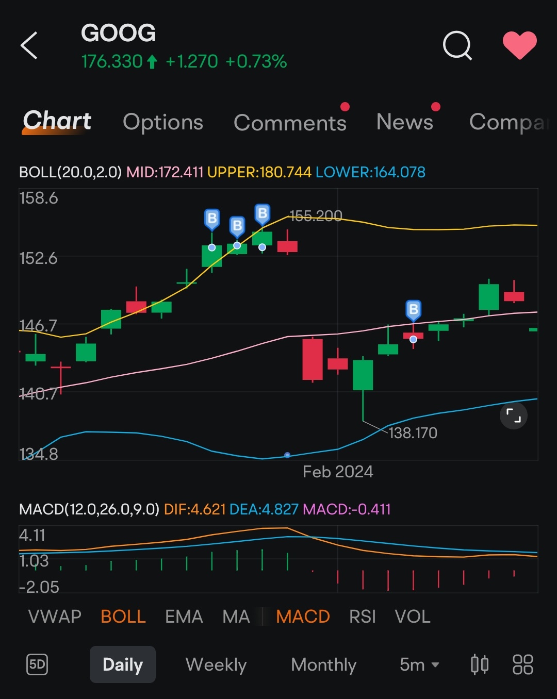Show the VOL indicator
Screen dimensions: 557x699
[412, 616]
